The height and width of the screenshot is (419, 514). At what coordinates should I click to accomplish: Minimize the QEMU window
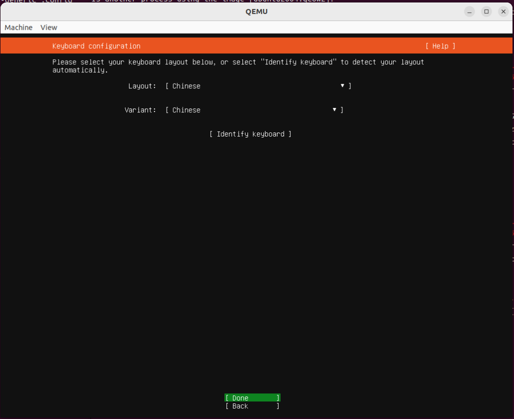pos(469,12)
